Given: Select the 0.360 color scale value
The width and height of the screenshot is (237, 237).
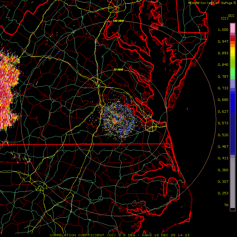Looking at the screenshot, I should click(x=223, y=170).
